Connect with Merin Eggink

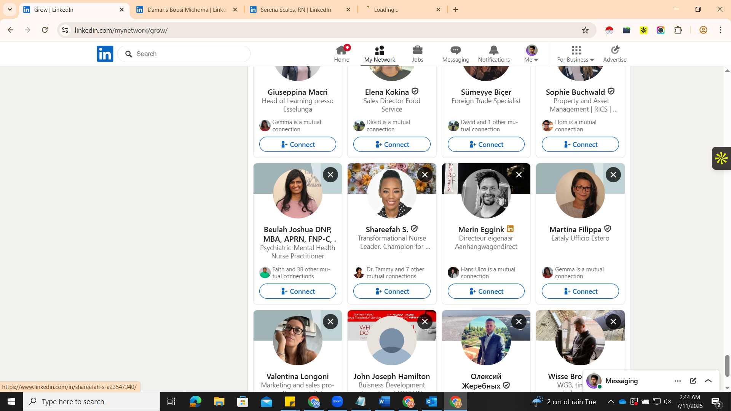(x=486, y=291)
